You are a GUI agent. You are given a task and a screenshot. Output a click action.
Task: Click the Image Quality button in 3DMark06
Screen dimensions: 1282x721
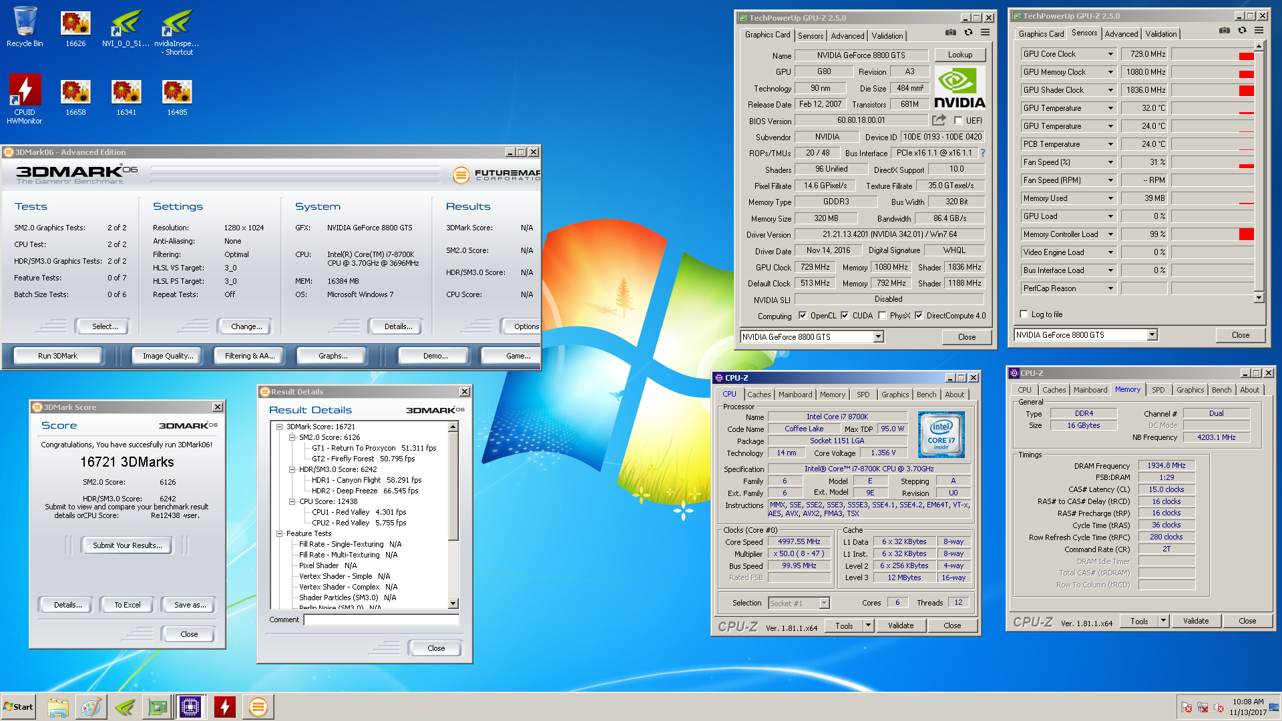pyautogui.click(x=168, y=356)
